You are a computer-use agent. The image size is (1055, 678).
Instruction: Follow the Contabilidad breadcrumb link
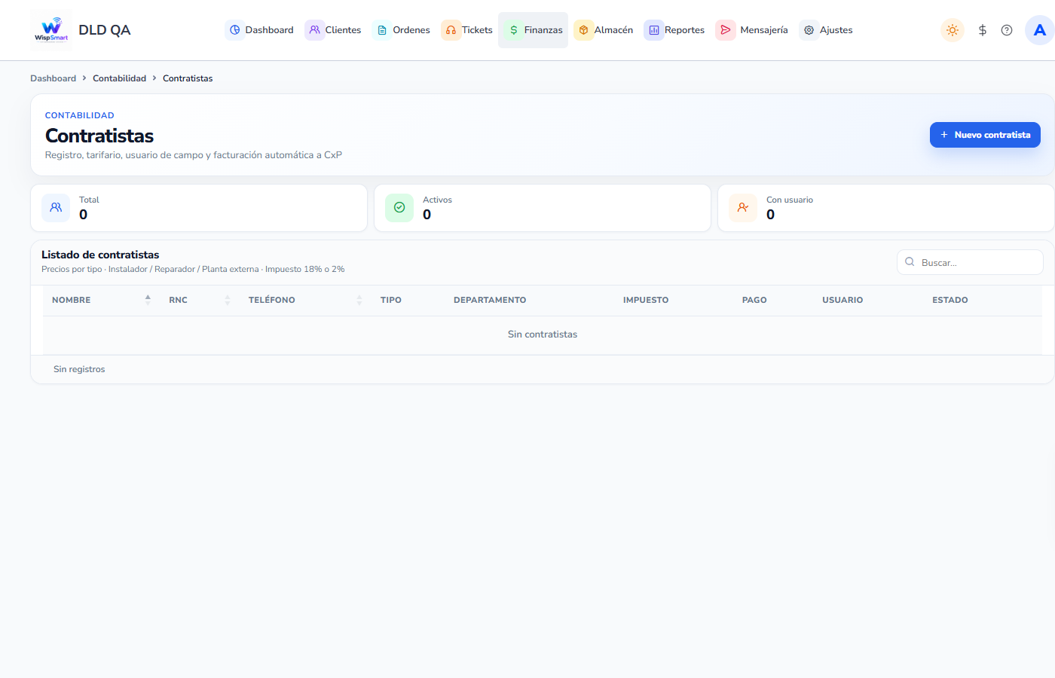(x=119, y=78)
